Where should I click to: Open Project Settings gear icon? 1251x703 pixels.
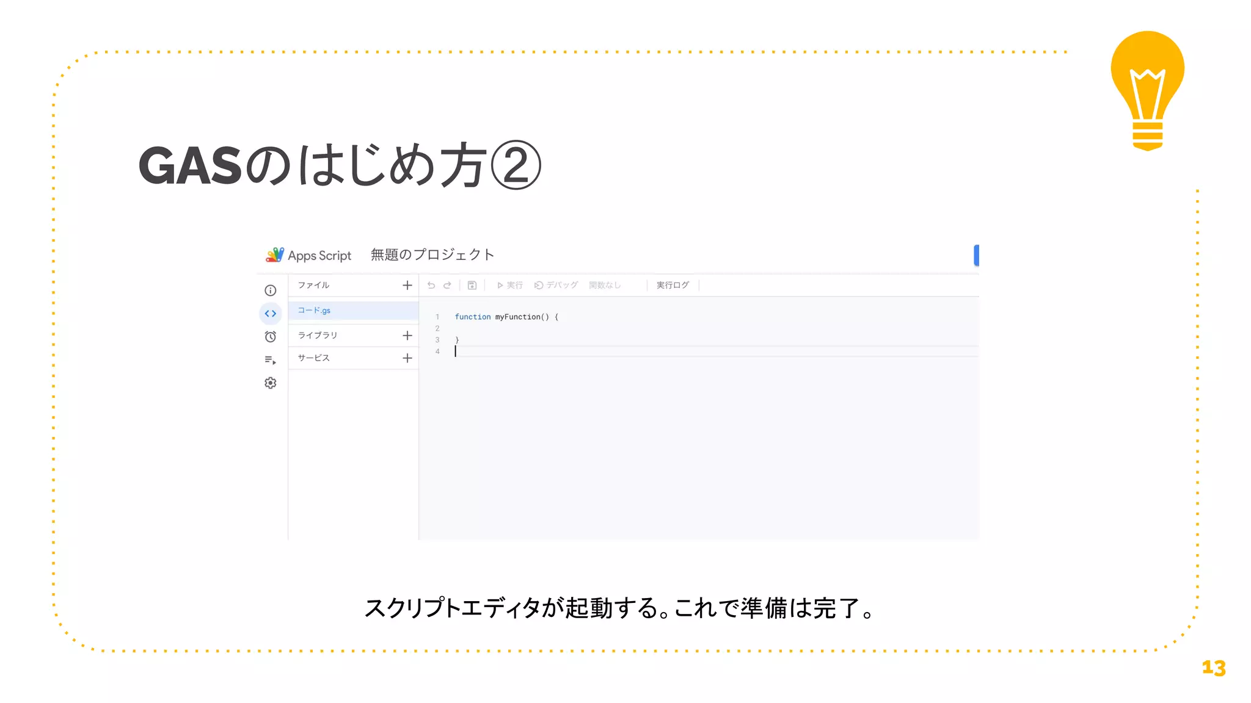click(271, 383)
